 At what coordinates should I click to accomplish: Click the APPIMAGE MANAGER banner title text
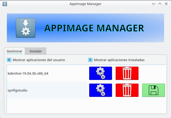click(x=94, y=28)
